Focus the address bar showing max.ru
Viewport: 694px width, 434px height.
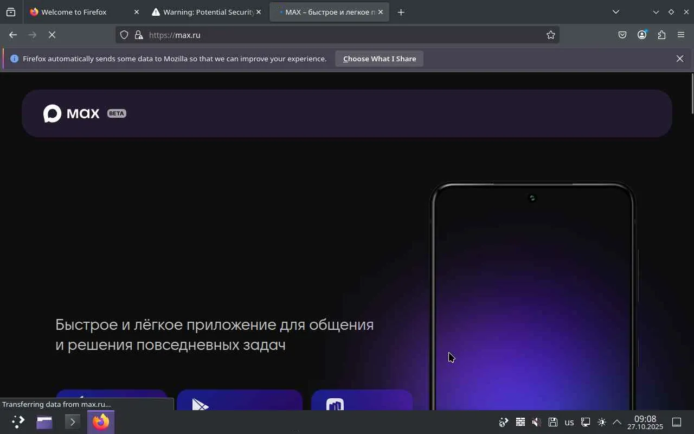pos(337,35)
